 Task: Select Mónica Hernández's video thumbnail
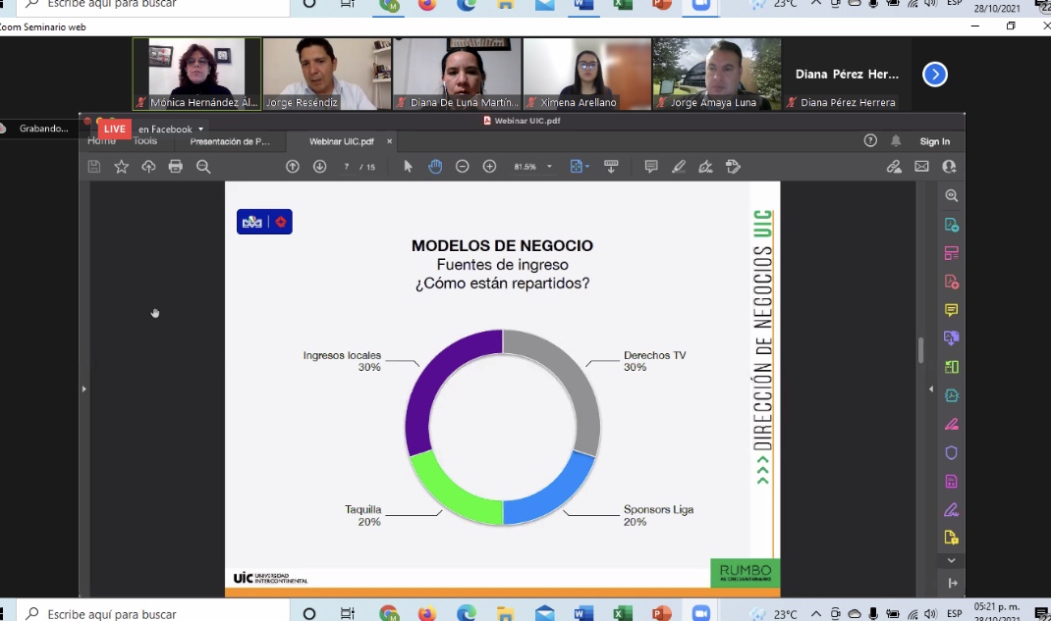click(x=197, y=74)
